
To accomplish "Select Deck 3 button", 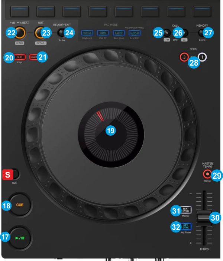I will 183,57.
